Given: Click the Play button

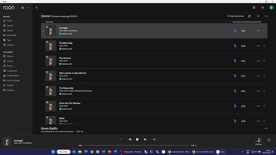Looking at the screenshot, I should [x=137, y=139].
